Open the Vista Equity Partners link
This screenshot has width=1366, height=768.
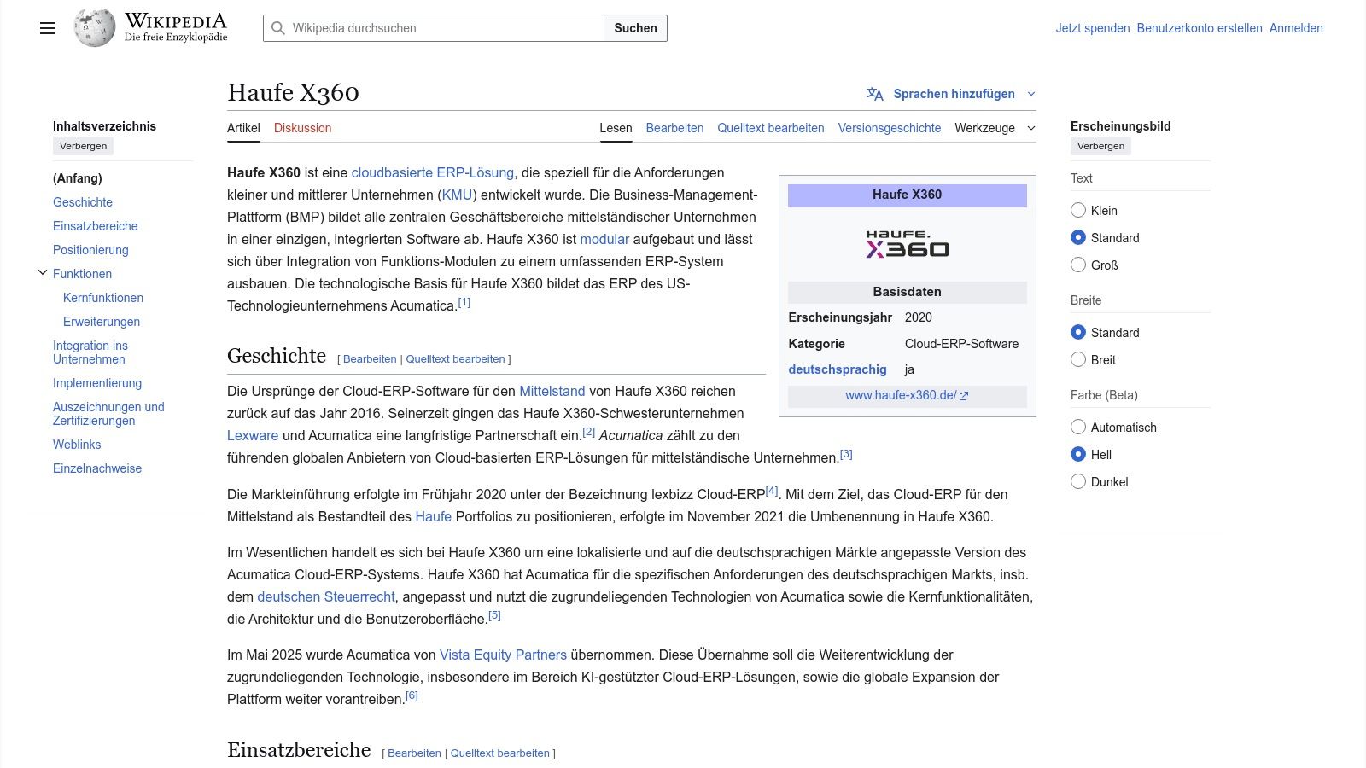tap(503, 655)
